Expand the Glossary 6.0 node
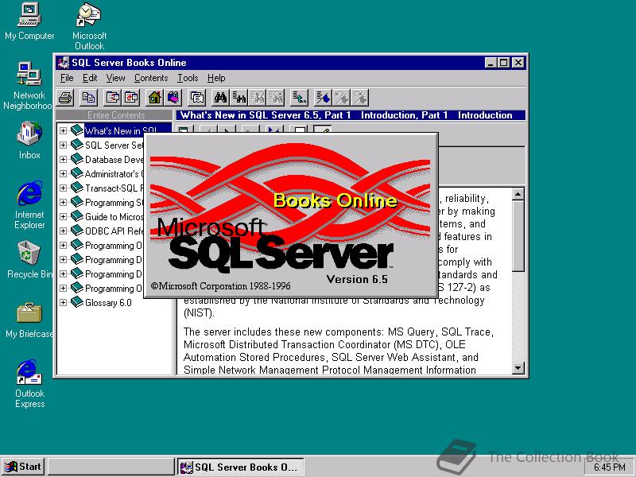 63,302
